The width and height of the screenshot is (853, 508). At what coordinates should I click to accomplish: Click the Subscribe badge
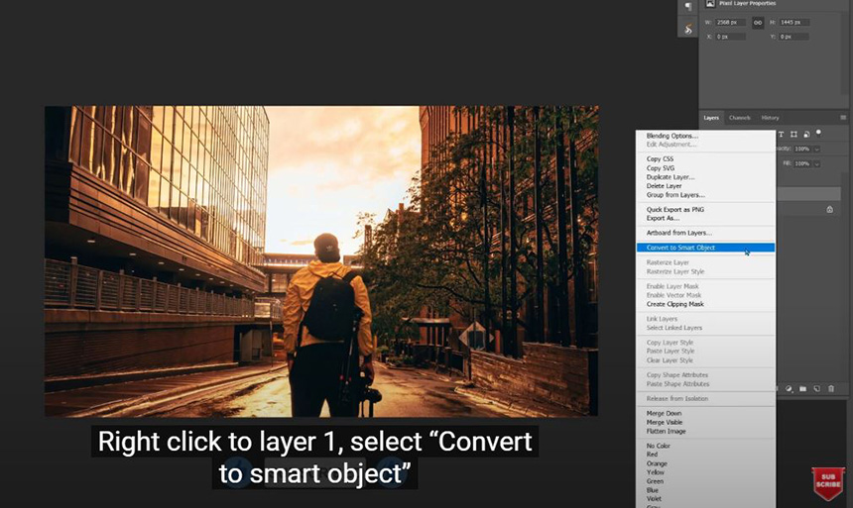pos(827,483)
